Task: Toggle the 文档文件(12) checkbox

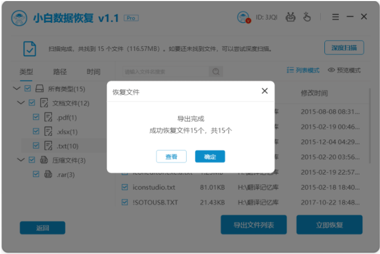Action: click(x=32, y=103)
